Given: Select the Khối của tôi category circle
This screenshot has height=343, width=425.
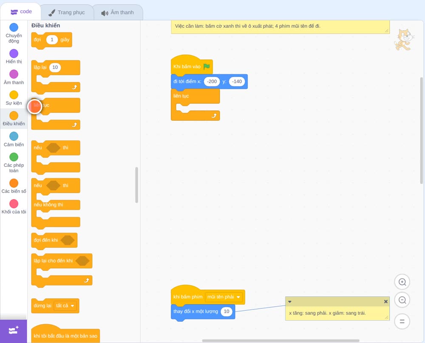Looking at the screenshot, I should 14,204.
